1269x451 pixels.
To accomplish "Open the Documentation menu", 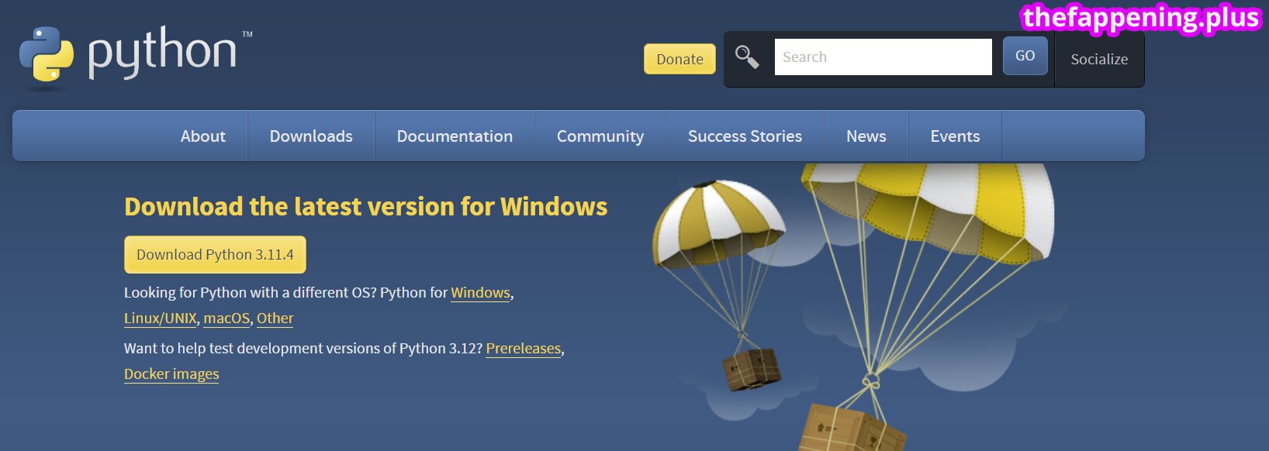I will point(455,136).
